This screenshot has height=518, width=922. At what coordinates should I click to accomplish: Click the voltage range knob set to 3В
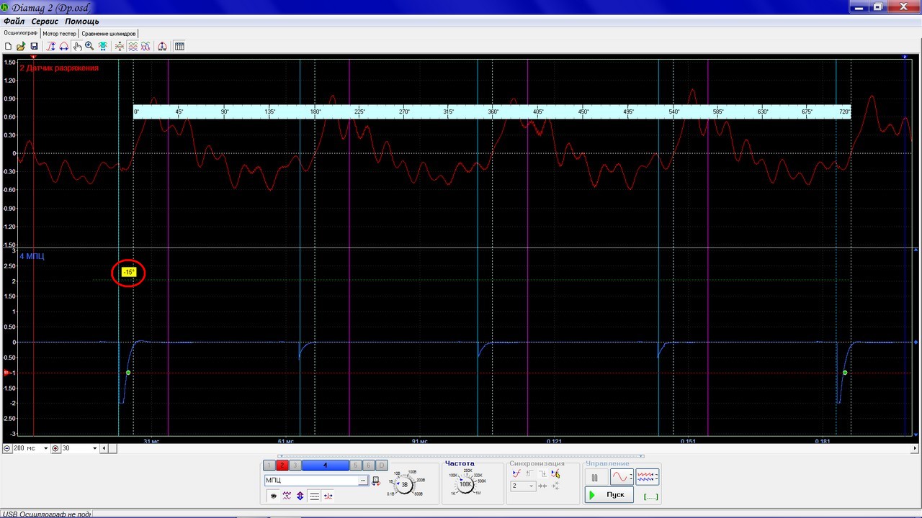(x=404, y=484)
